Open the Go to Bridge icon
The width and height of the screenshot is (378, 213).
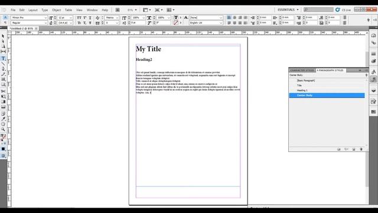coord(118,10)
